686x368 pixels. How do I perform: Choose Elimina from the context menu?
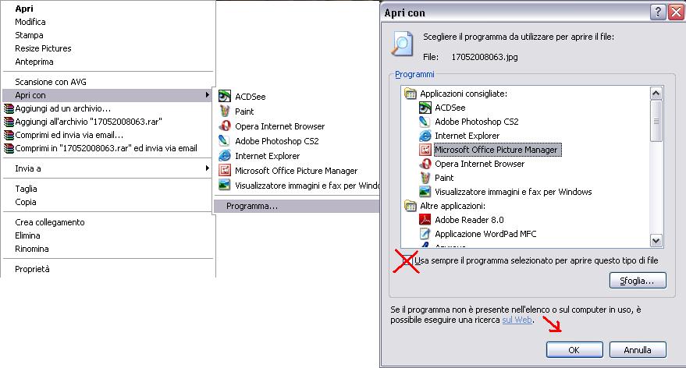pos(27,235)
